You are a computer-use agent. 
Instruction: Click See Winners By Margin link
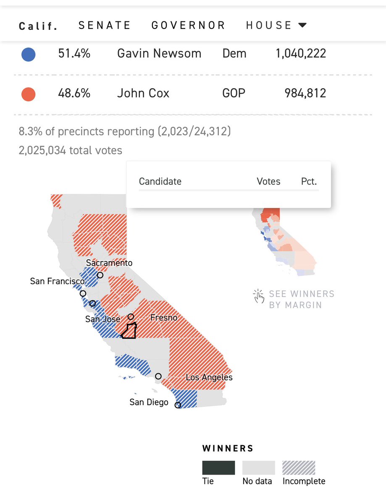301,299
